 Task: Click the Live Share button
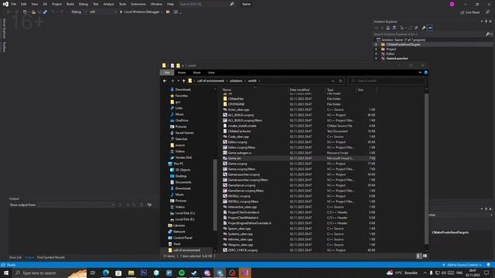[x=469, y=12]
